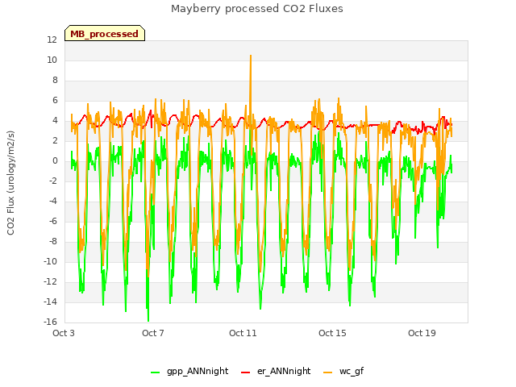Image resolution: width=516 pixels, height=387 pixels.
Task: Click the Oct 7 x-axis label
Action: click(x=153, y=333)
